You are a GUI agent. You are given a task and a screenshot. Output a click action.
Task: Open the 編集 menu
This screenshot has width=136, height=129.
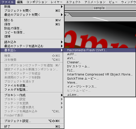(x=20, y=2)
